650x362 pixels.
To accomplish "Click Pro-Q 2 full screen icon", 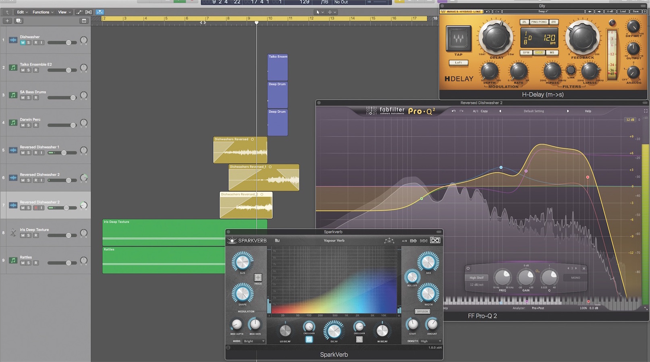I will (646, 111).
